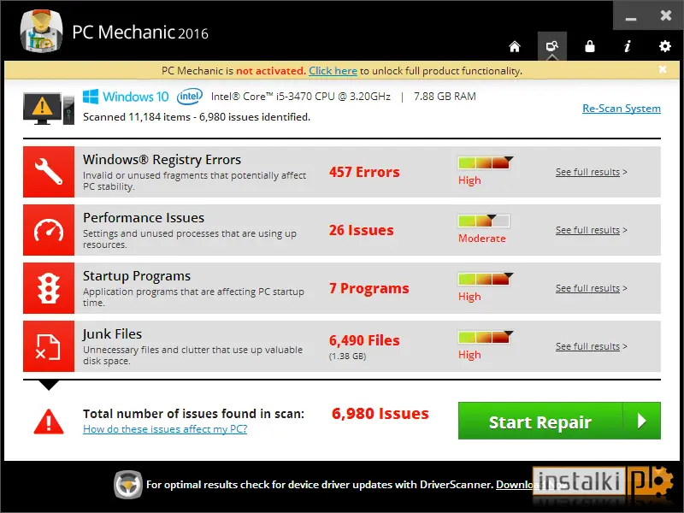Click the Re-Scan System link
Screen dimensions: 684x513
coord(622,109)
